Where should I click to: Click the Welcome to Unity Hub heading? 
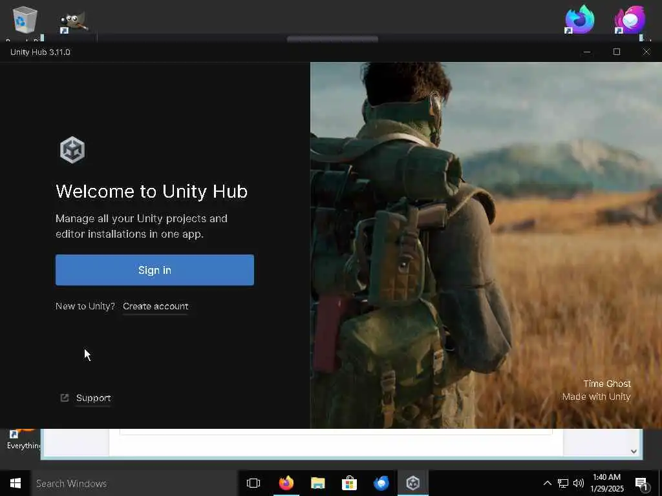151,191
